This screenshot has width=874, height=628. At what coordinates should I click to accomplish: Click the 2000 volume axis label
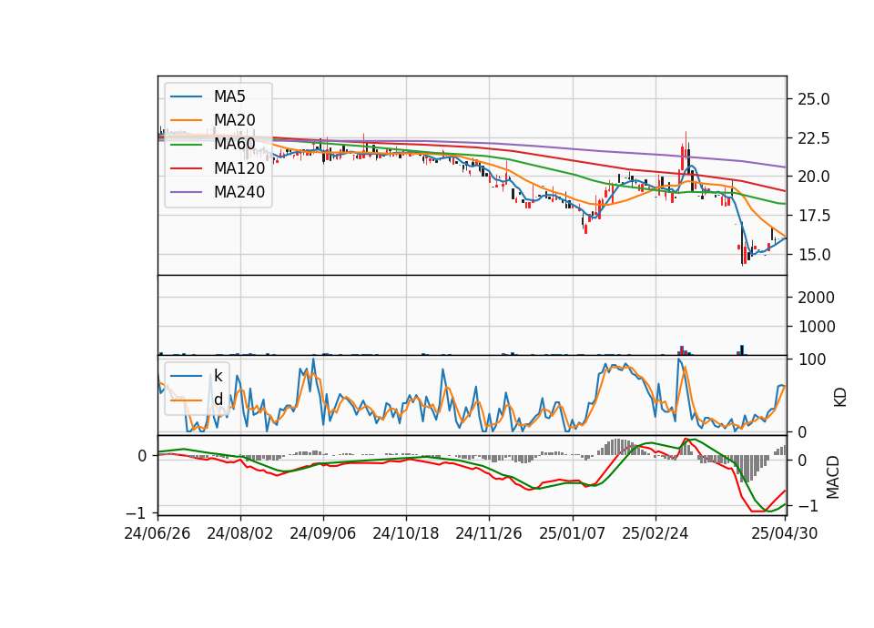tap(817, 298)
